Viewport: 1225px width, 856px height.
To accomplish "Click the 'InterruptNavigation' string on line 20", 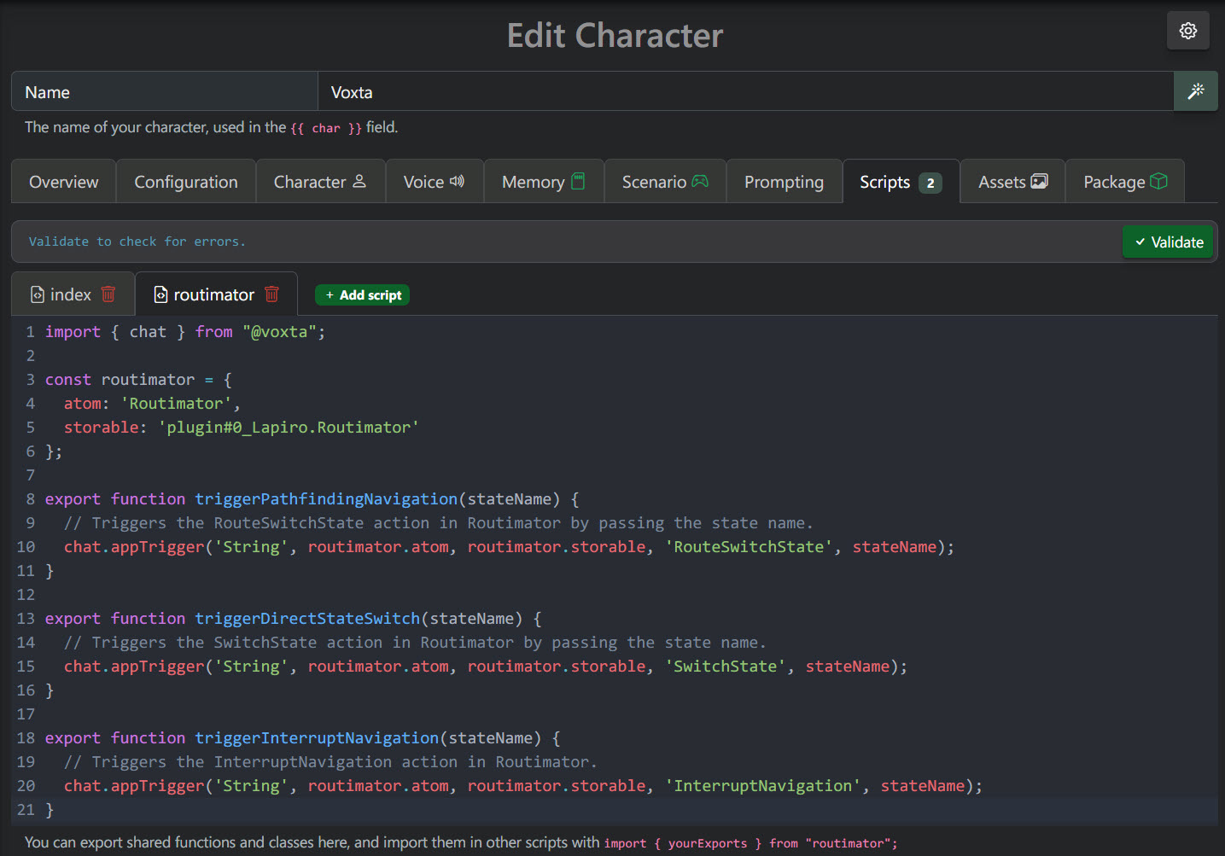I will pyautogui.click(x=763, y=786).
